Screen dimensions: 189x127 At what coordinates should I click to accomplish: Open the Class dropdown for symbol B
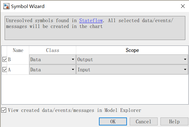click(x=53, y=59)
